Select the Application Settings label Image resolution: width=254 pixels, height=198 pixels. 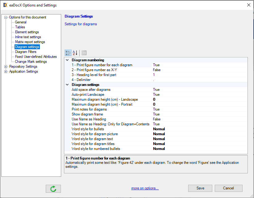[x=23, y=71]
